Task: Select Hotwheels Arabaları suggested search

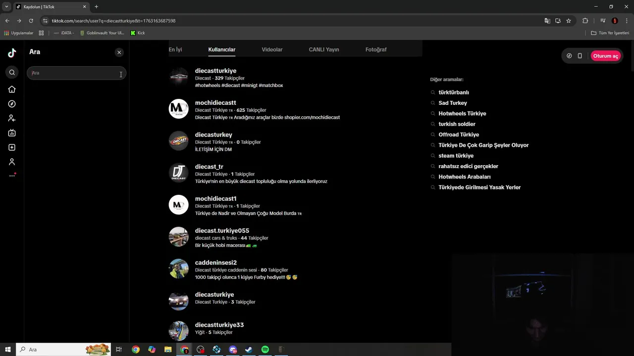Action: [465, 177]
